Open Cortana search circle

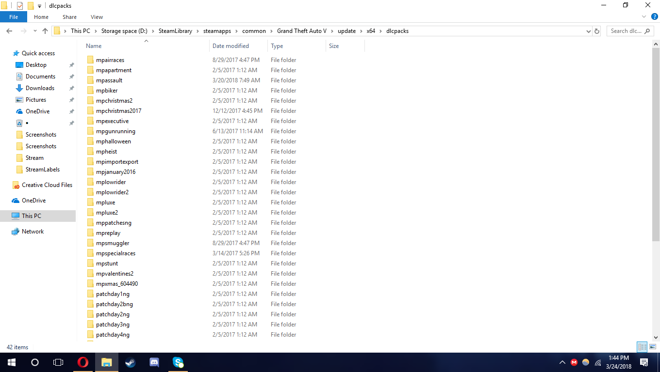click(x=35, y=362)
